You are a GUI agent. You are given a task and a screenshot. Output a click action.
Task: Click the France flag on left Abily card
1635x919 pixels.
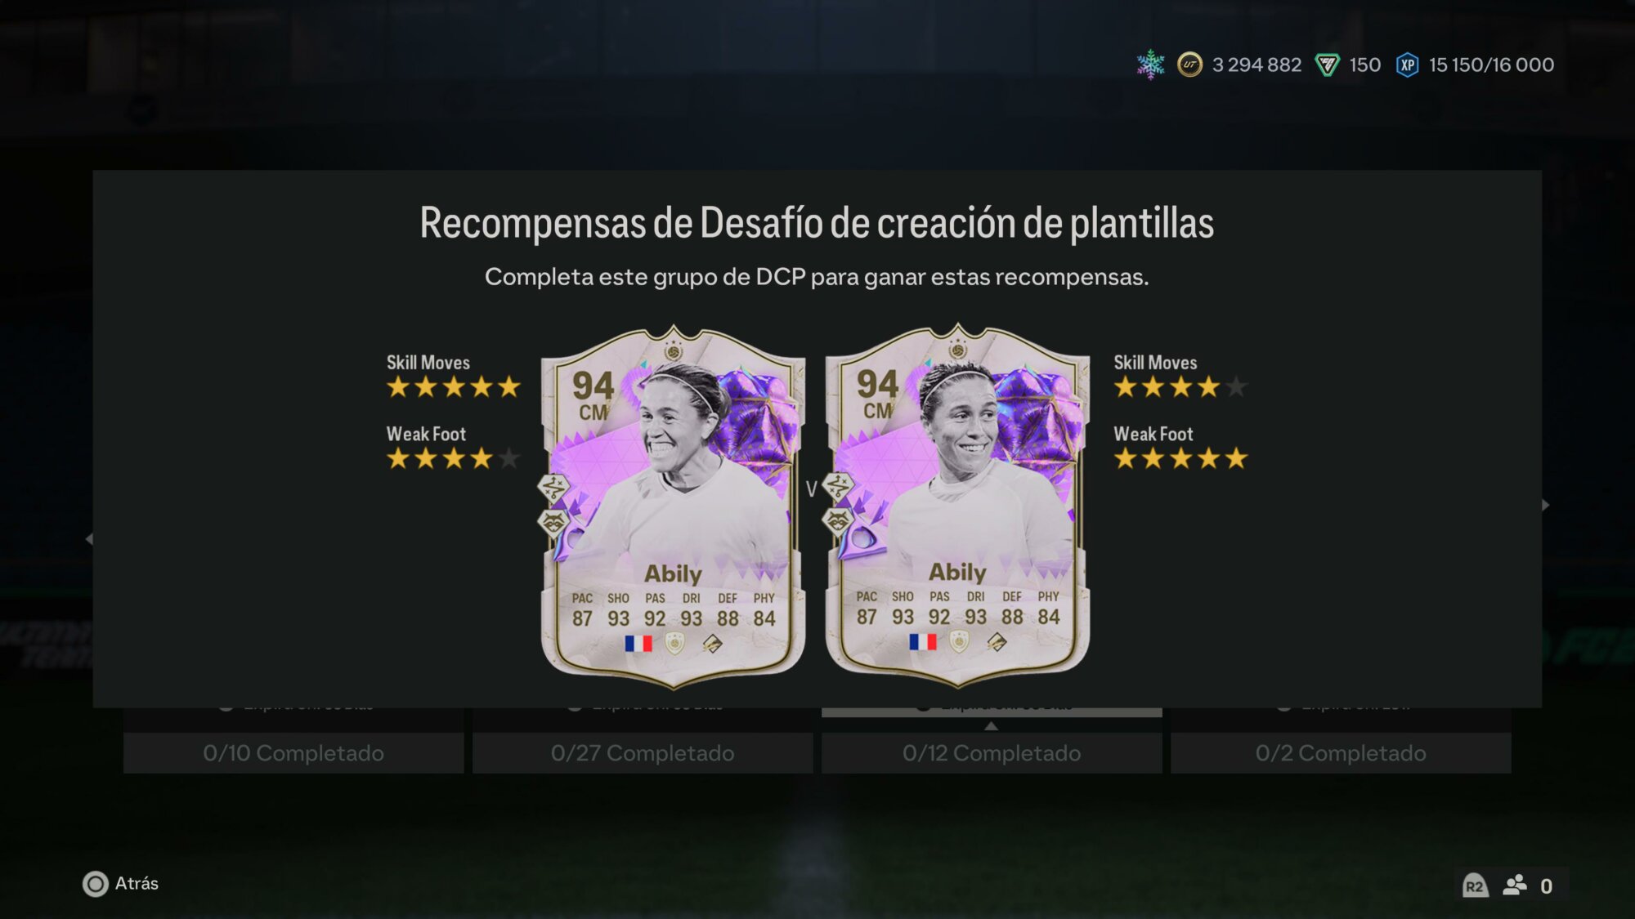click(638, 644)
